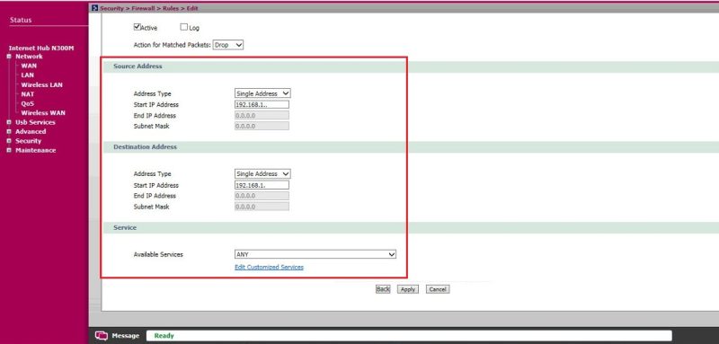
Task: Open the Available Services dropdown
Action: [x=315, y=254]
